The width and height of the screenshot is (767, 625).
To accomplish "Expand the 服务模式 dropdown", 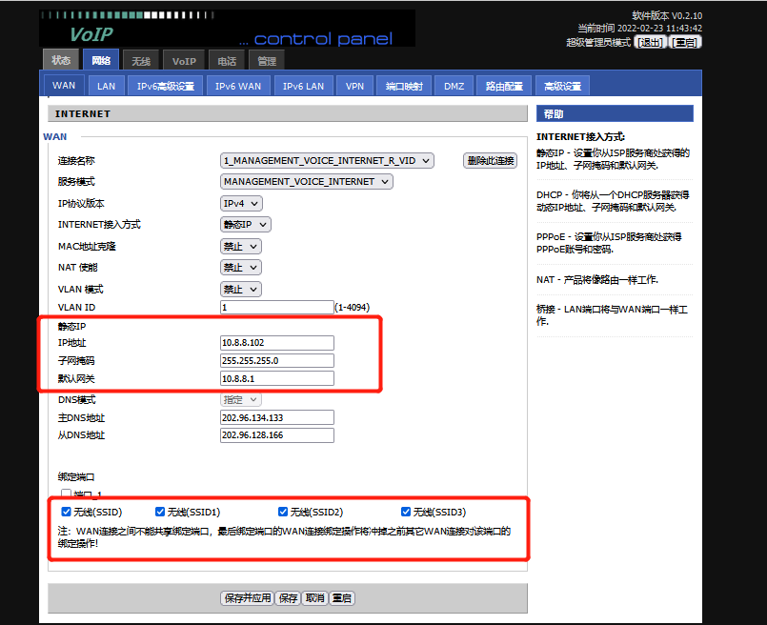I will click(306, 181).
